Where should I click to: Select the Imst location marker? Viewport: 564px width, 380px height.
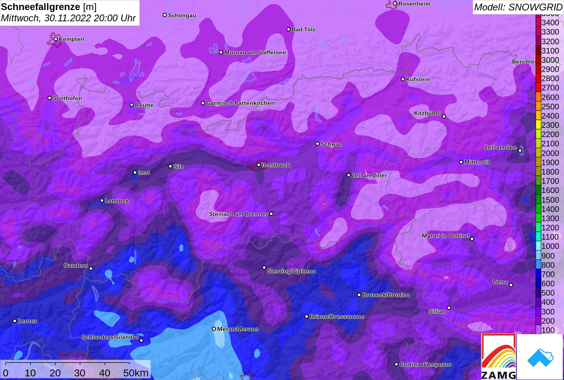point(135,173)
